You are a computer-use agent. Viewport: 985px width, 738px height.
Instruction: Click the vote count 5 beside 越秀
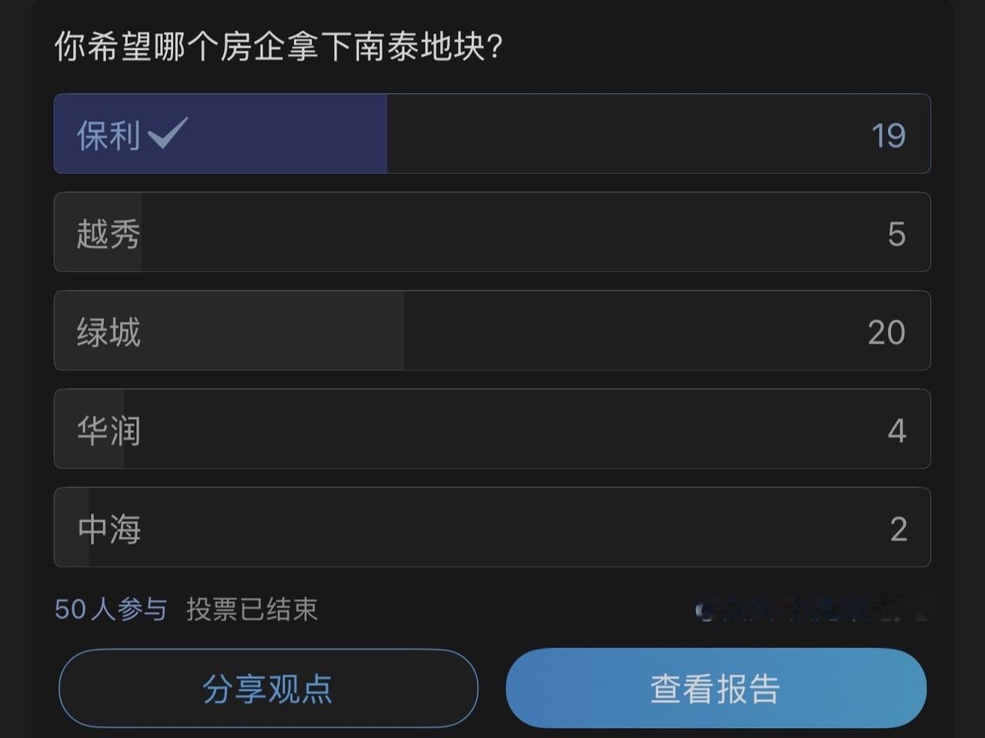[x=897, y=233]
